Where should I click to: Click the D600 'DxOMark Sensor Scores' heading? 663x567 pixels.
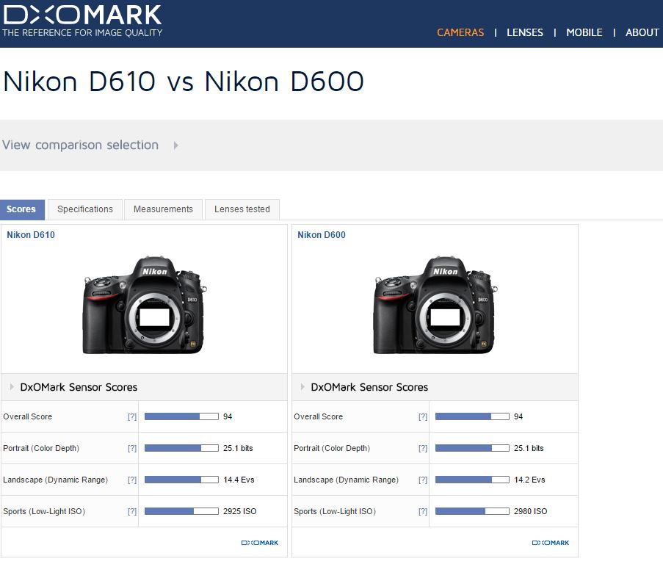pos(369,387)
